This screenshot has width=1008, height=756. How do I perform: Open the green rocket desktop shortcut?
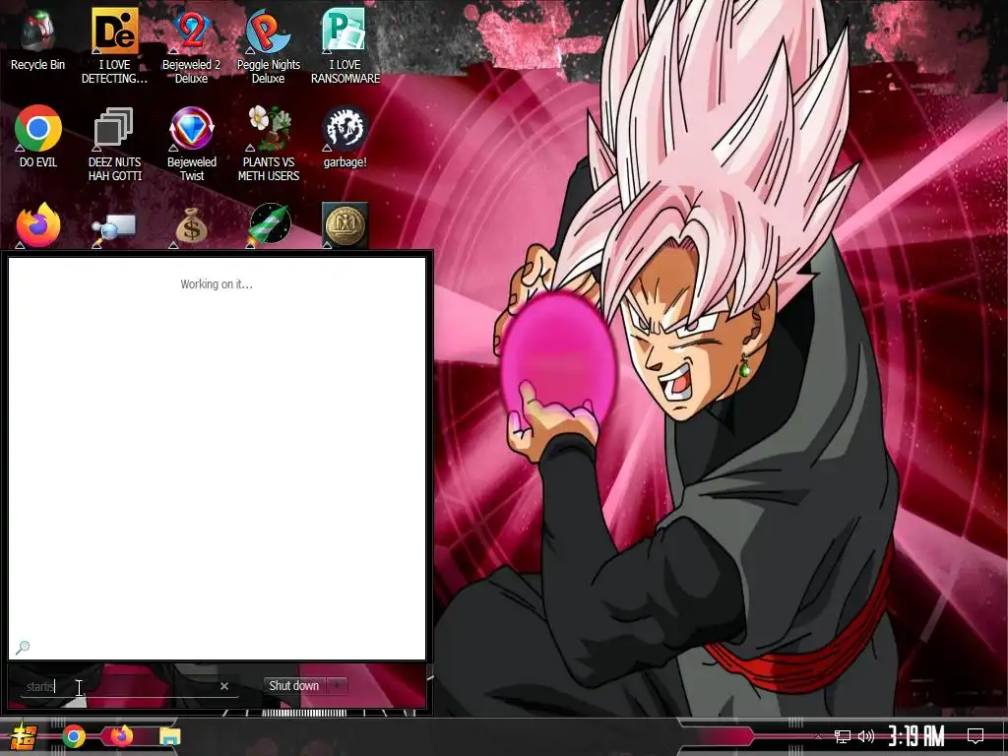click(x=270, y=225)
